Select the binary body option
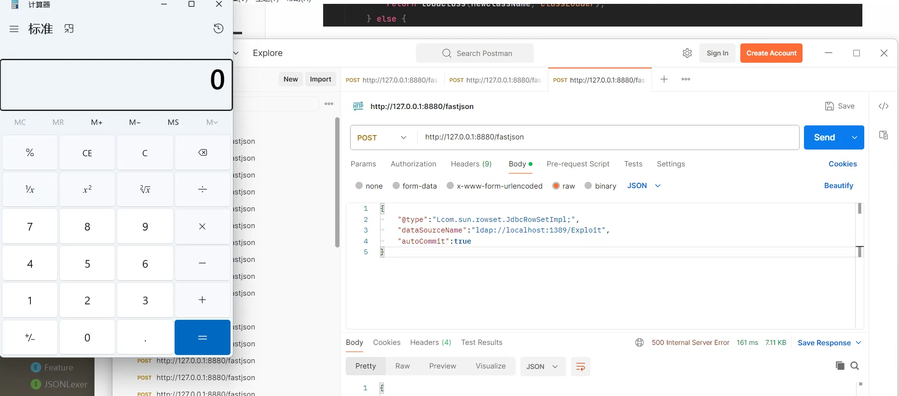899x396 pixels. [x=588, y=186]
